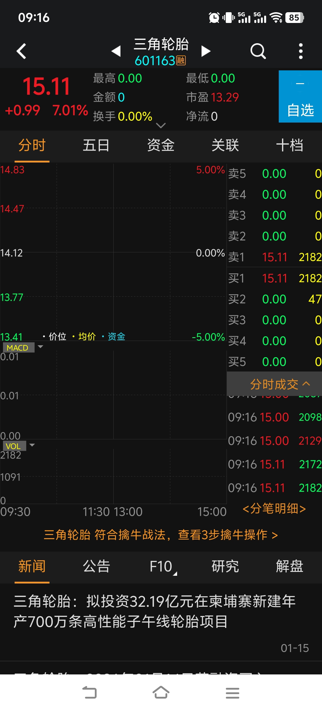Tap the intraday price chart area
The width and height of the screenshot is (322, 712).
(x=113, y=252)
